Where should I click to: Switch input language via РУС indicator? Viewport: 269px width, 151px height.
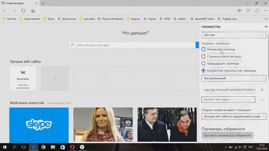pyautogui.click(x=251, y=147)
